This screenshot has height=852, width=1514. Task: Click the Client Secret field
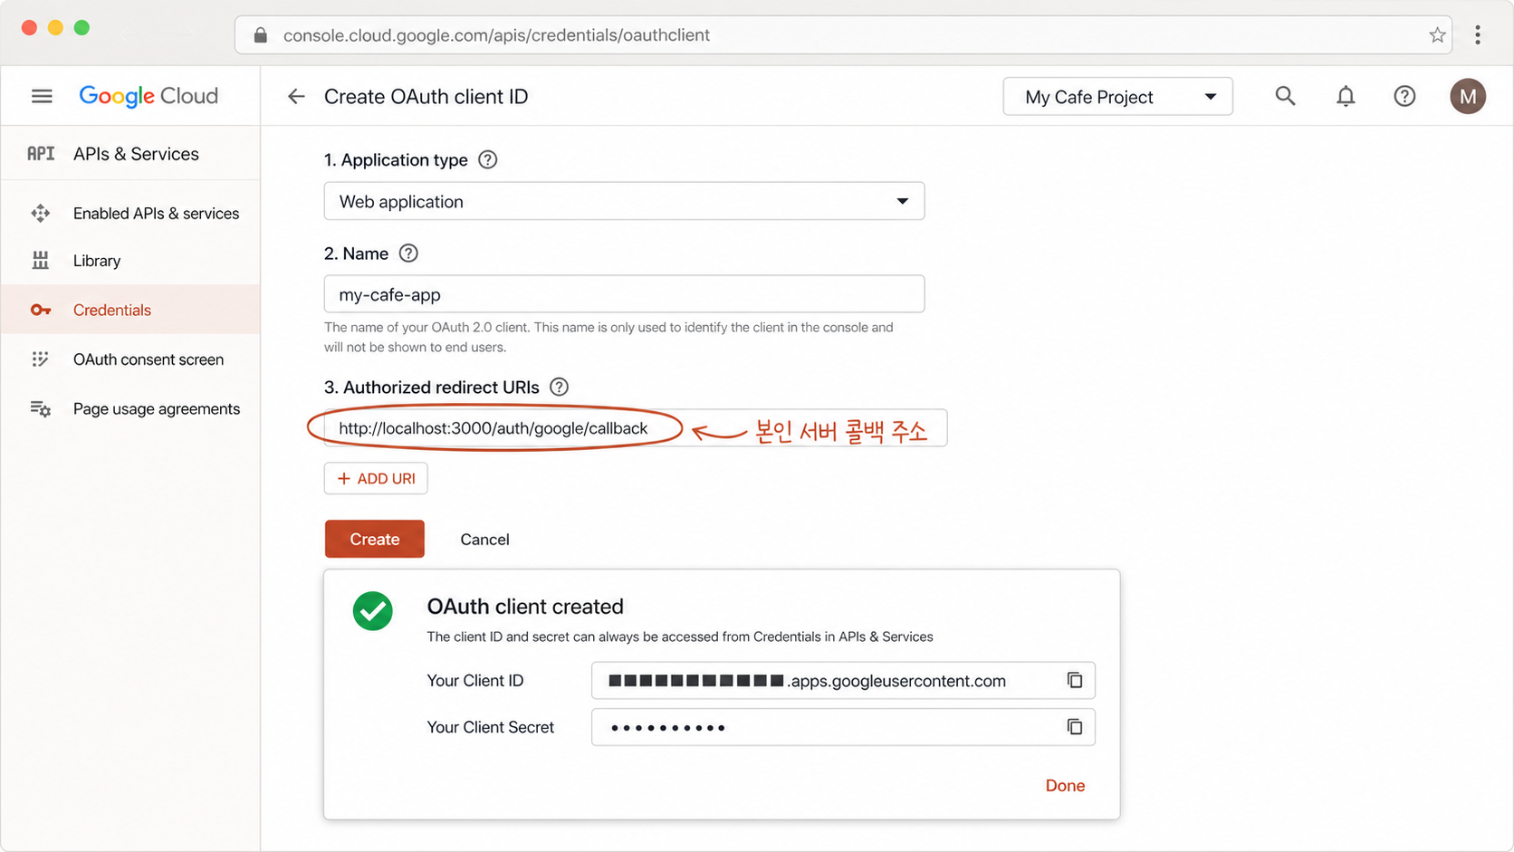(x=843, y=727)
